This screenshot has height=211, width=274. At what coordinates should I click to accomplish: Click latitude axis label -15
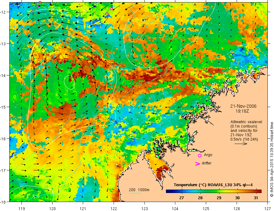[x=3, y=107]
